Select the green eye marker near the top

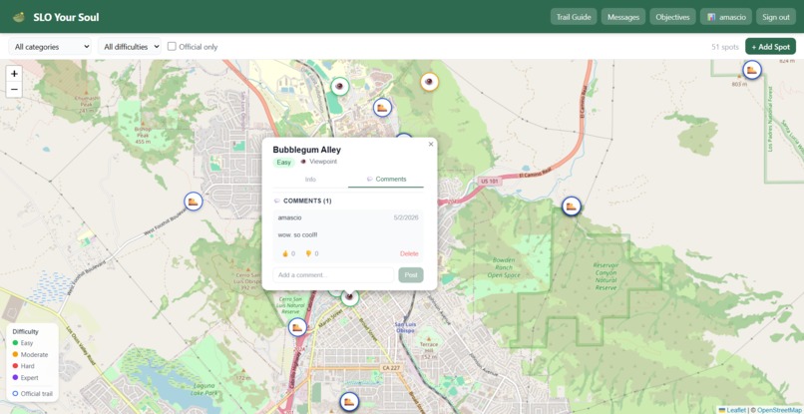pos(339,86)
